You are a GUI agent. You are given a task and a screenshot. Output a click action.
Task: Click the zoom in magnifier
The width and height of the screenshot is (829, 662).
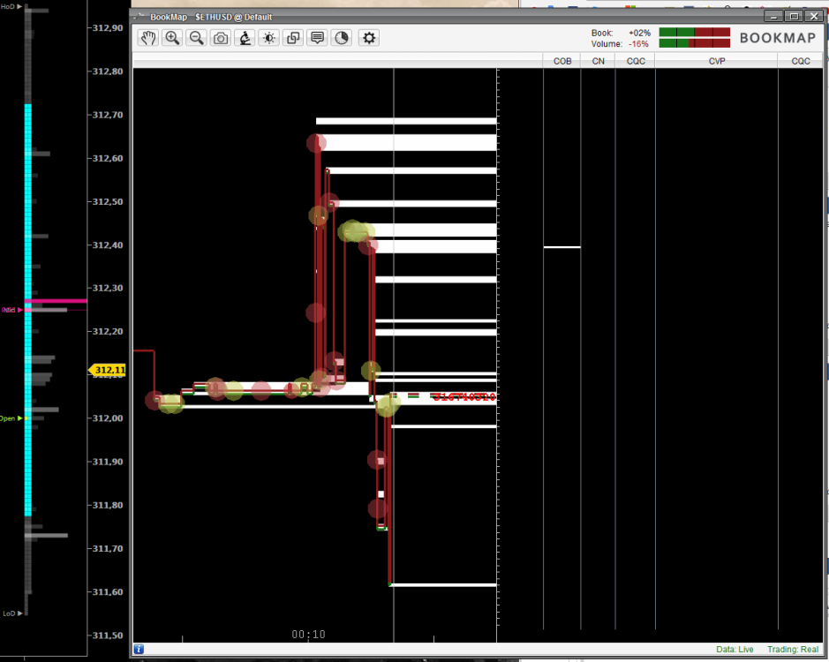tap(172, 38)
